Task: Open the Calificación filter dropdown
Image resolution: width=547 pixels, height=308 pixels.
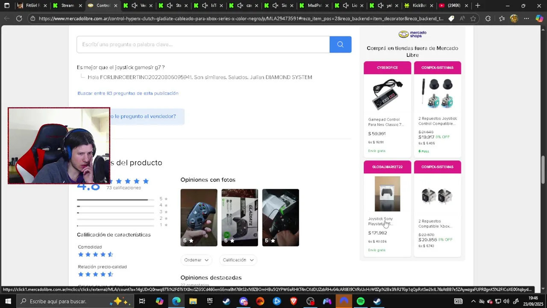Action: point(238,260)
